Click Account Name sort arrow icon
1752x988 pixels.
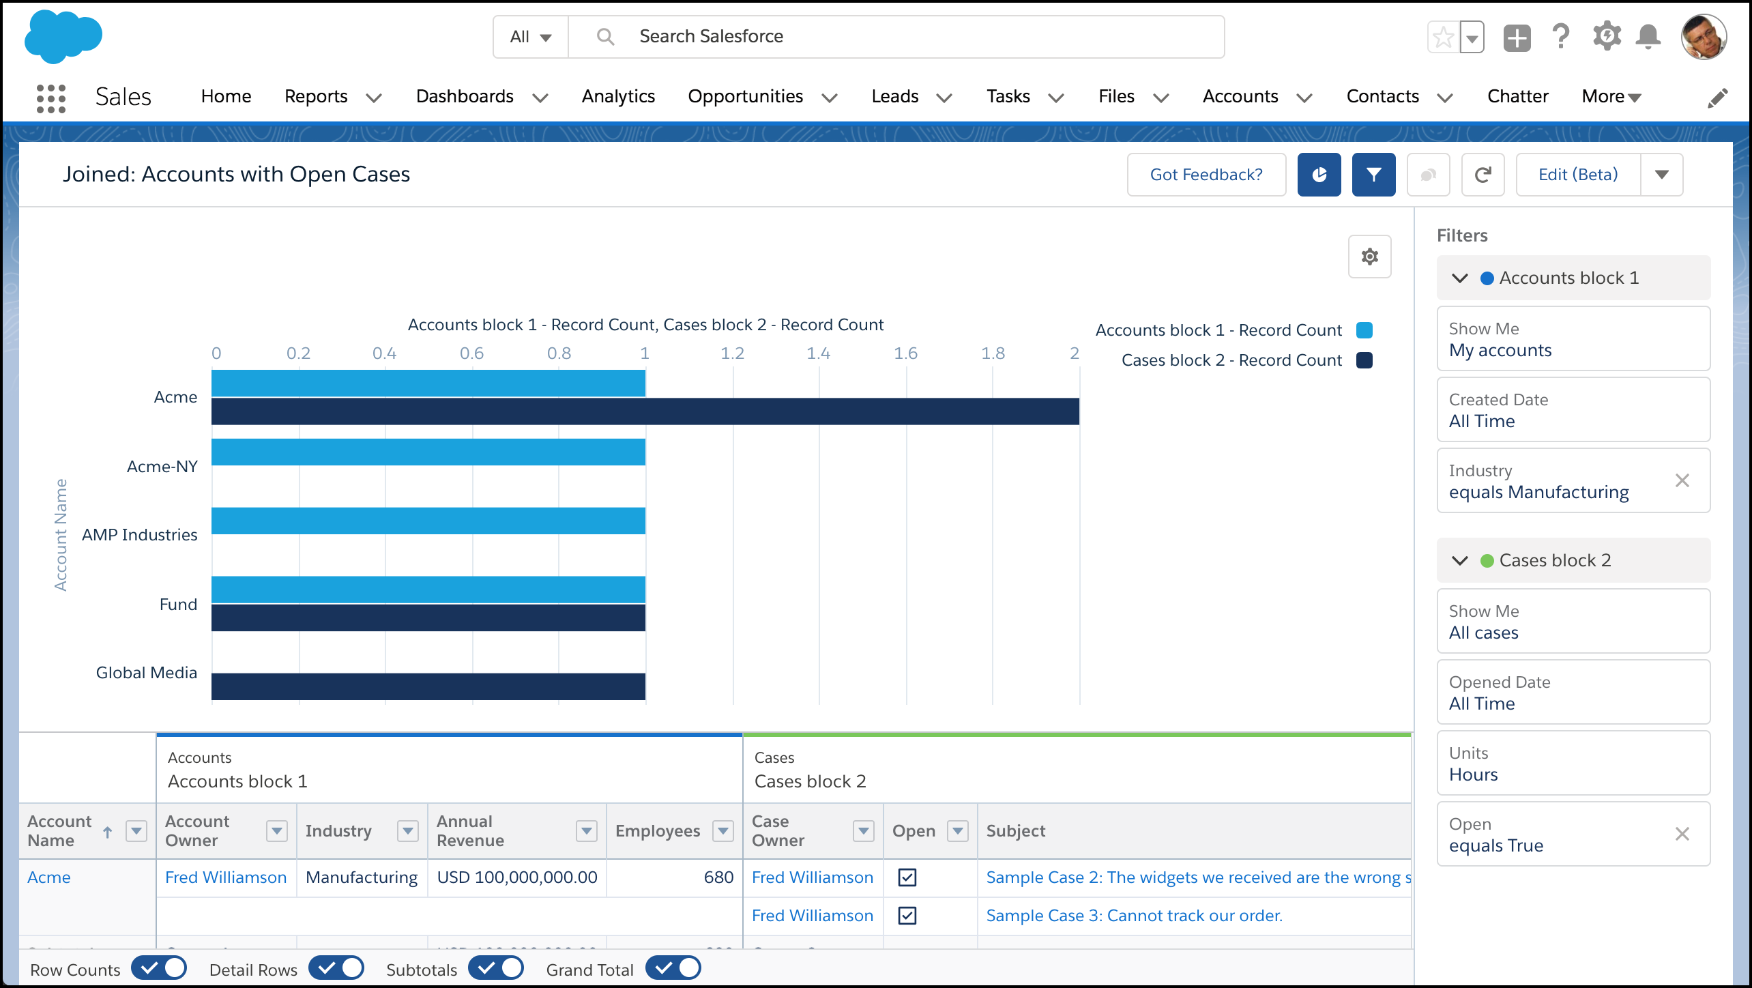click(x=107, y=832)
